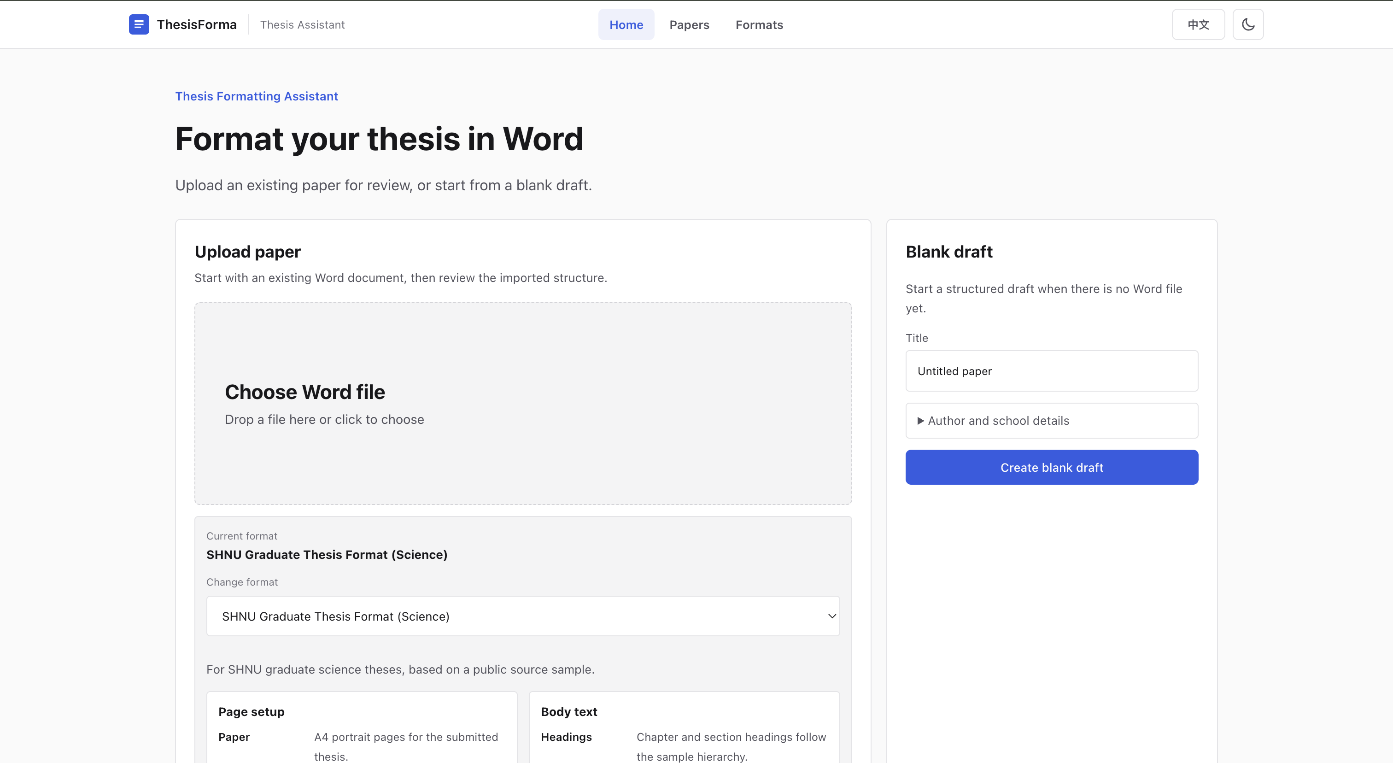Expand Author and school details
The height and width of the screenshot is (763, 1393).
1052,421
